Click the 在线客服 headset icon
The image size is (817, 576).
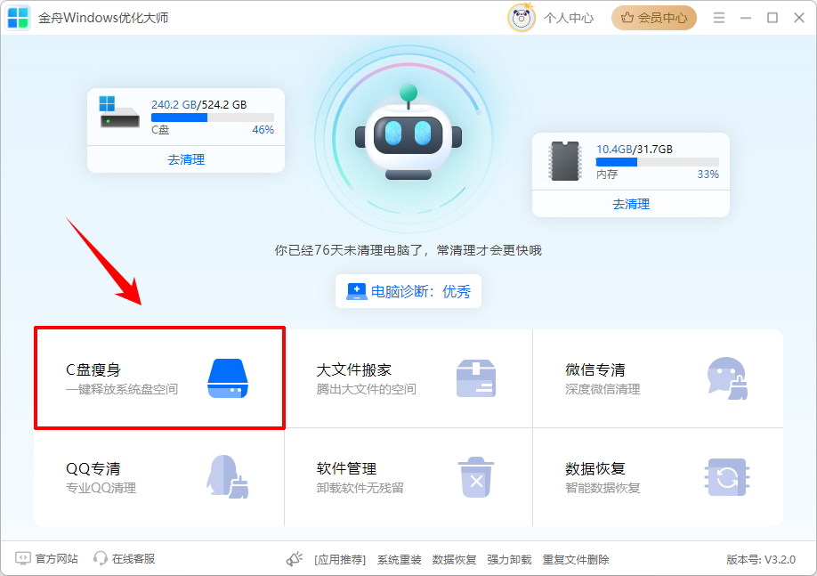[x=100, y=559]
